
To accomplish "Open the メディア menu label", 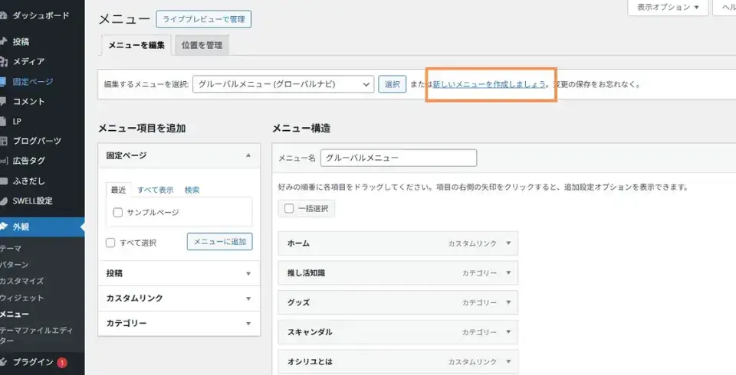I will coord(28,61).
